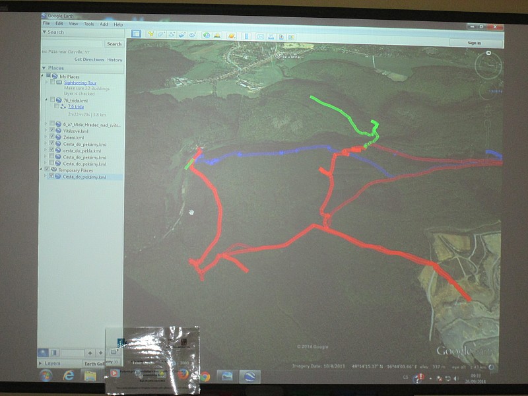
Task: Move selected place down with the down arrow
Action: pyautogui.click(x=100, y=353)
